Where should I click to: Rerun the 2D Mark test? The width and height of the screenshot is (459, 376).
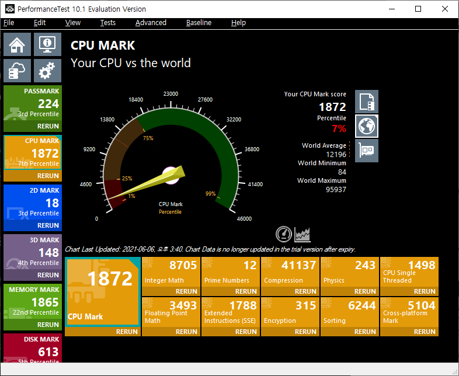point(33,225)
